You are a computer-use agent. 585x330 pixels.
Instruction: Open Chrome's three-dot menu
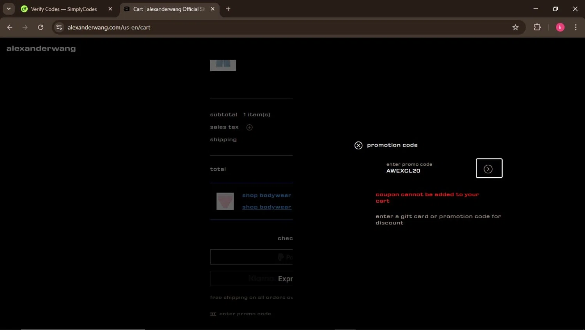(576, 27)
